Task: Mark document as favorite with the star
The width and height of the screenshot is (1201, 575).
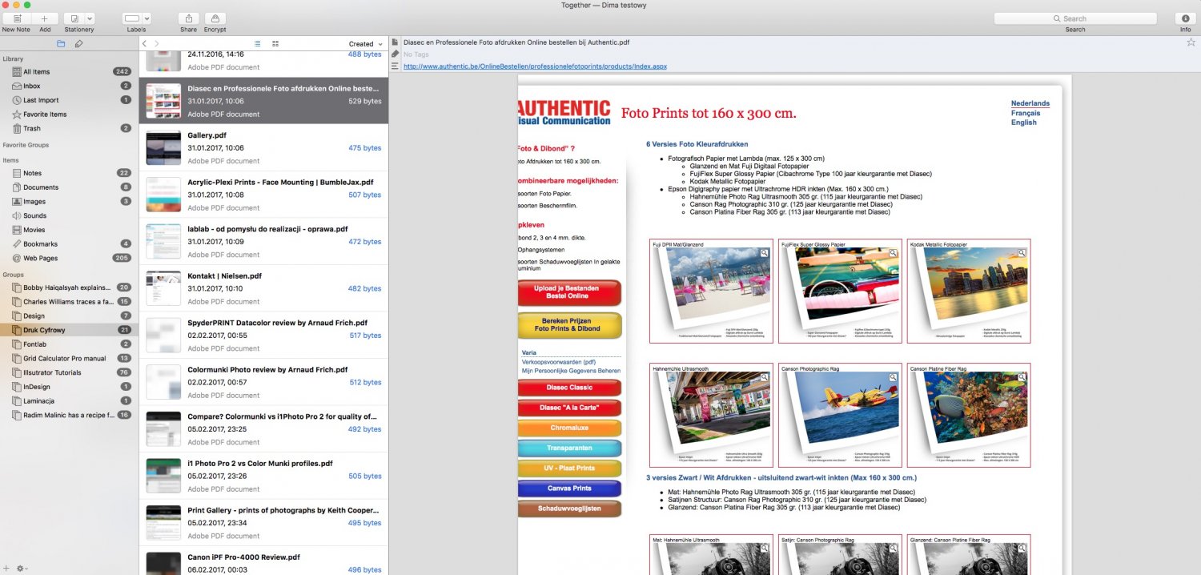Action: click(x=1191, y=42)
